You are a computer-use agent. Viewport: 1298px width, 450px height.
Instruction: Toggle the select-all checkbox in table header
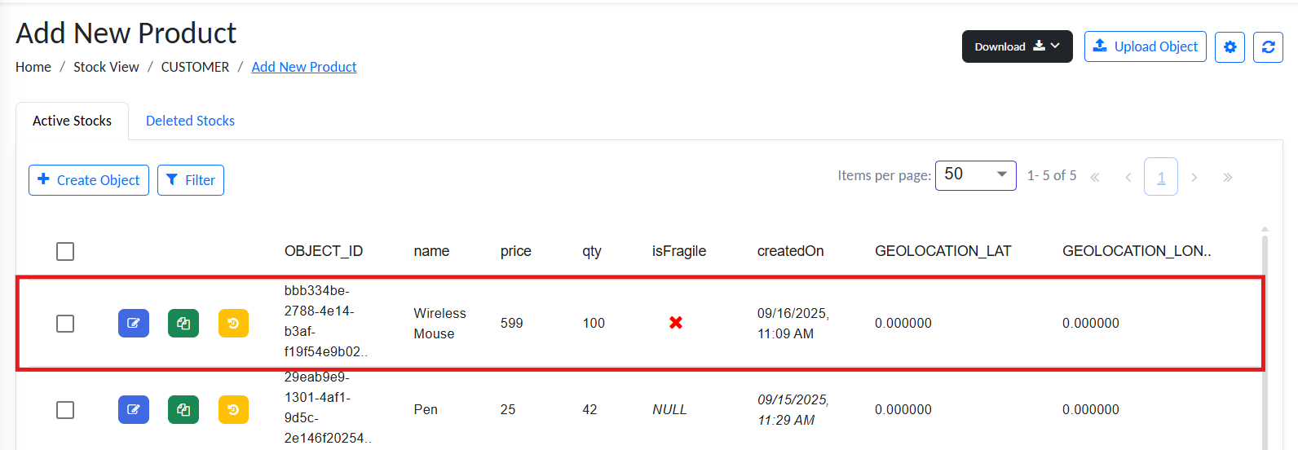click(65, 251)
